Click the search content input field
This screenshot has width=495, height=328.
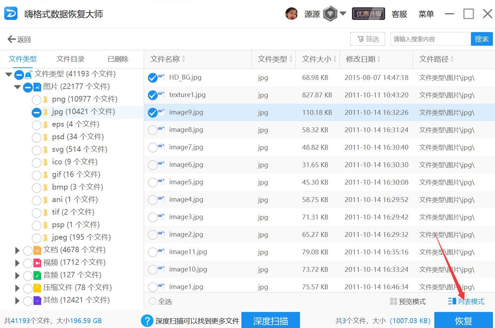coord(430,39)
